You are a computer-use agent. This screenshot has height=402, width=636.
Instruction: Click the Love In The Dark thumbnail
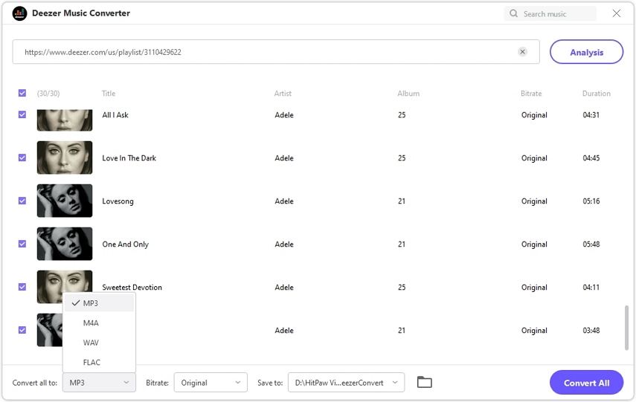pos(65,158)
